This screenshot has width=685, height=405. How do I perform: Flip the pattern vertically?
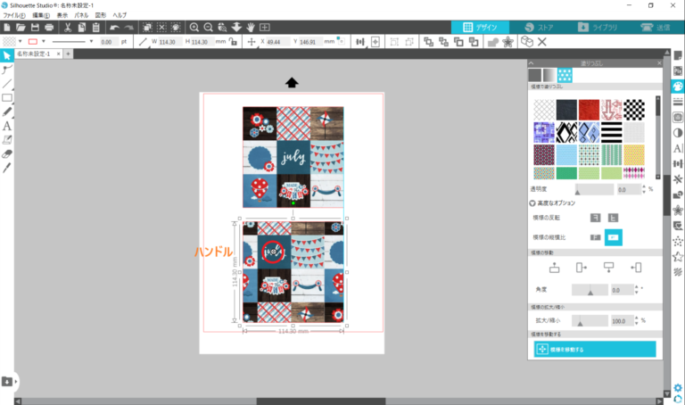[613, 218]
